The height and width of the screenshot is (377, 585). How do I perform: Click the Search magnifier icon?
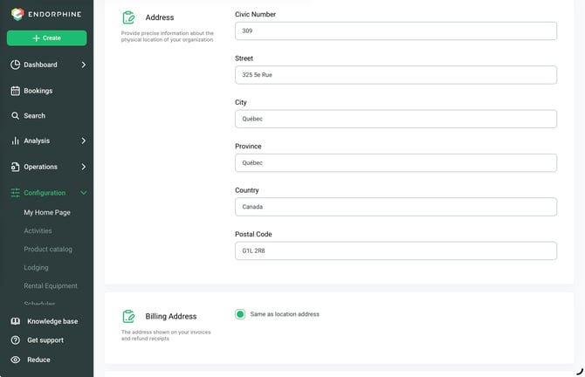point(15,115)
